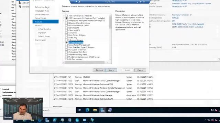Click the features list scroll-up arrow
The image size is (220, 123).
tap(110, 15)
